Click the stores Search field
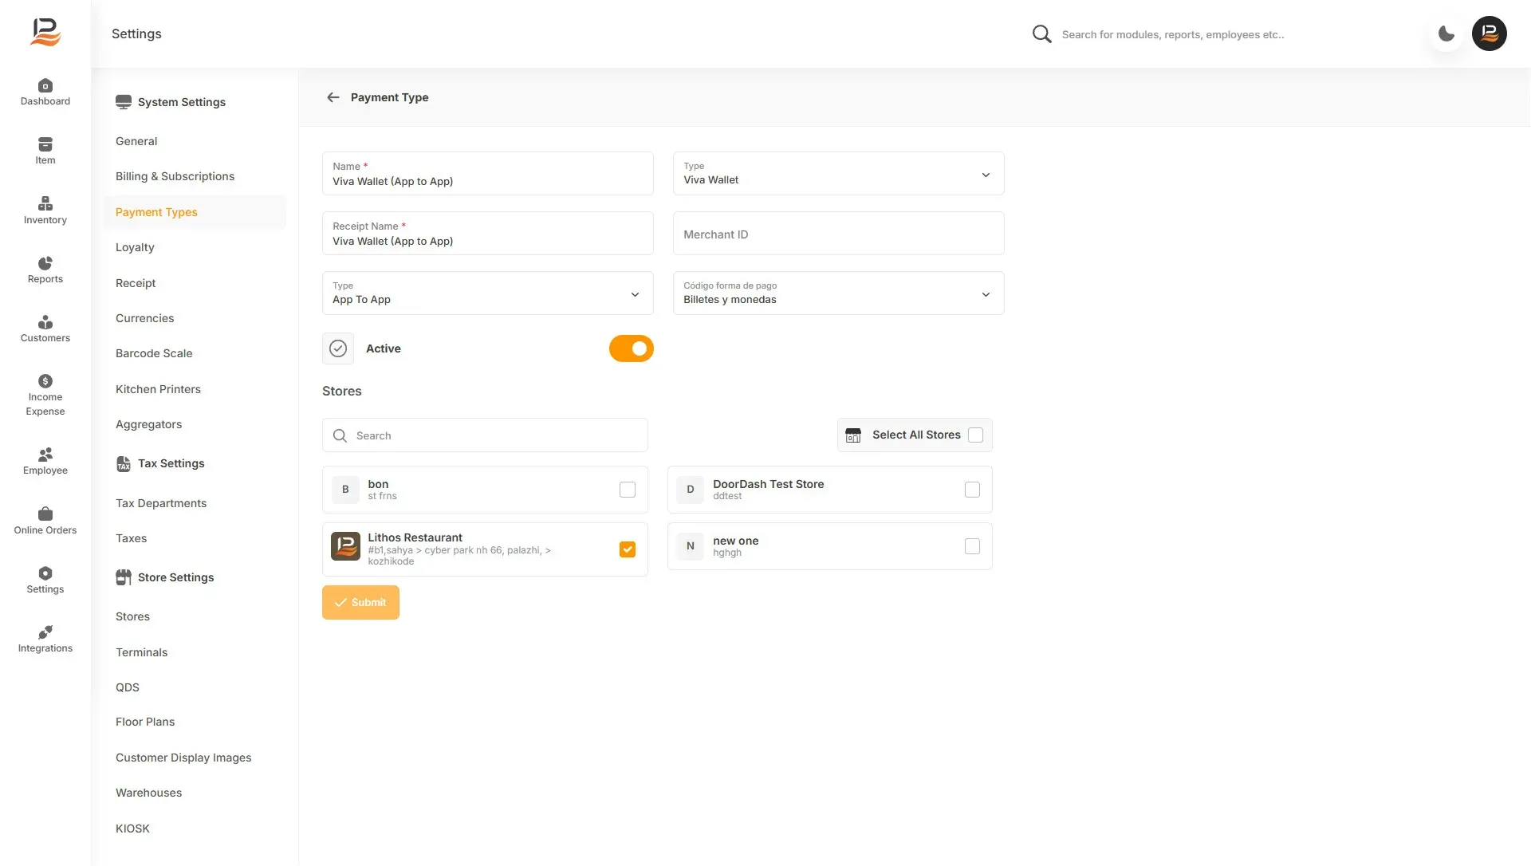 (x=485, y=435)
